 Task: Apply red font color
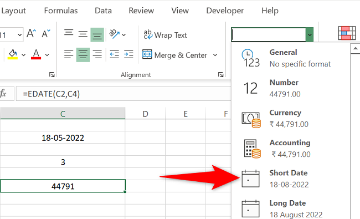point(36,54)
